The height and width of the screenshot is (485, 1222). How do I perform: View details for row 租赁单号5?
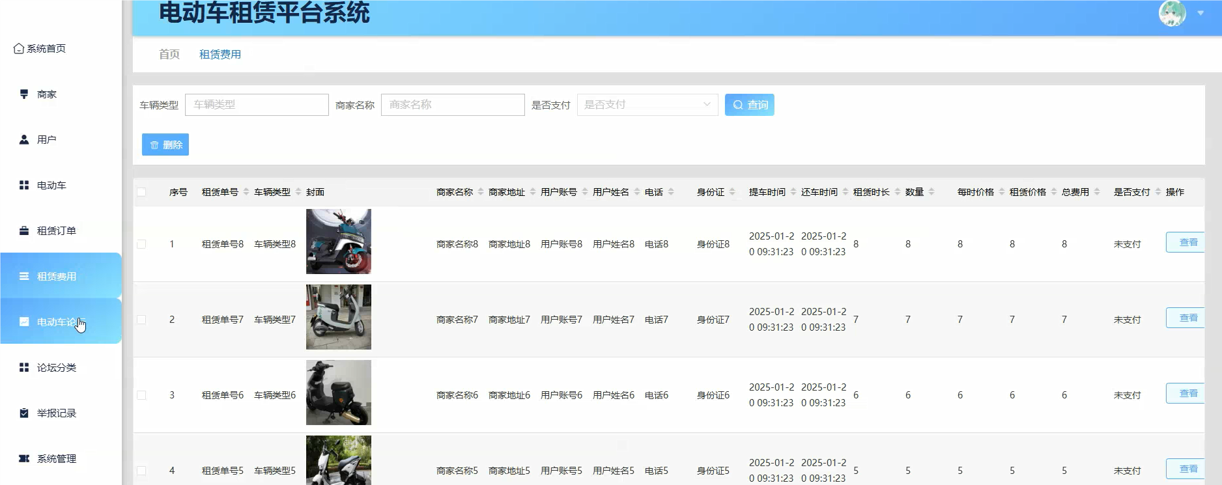1185,469
